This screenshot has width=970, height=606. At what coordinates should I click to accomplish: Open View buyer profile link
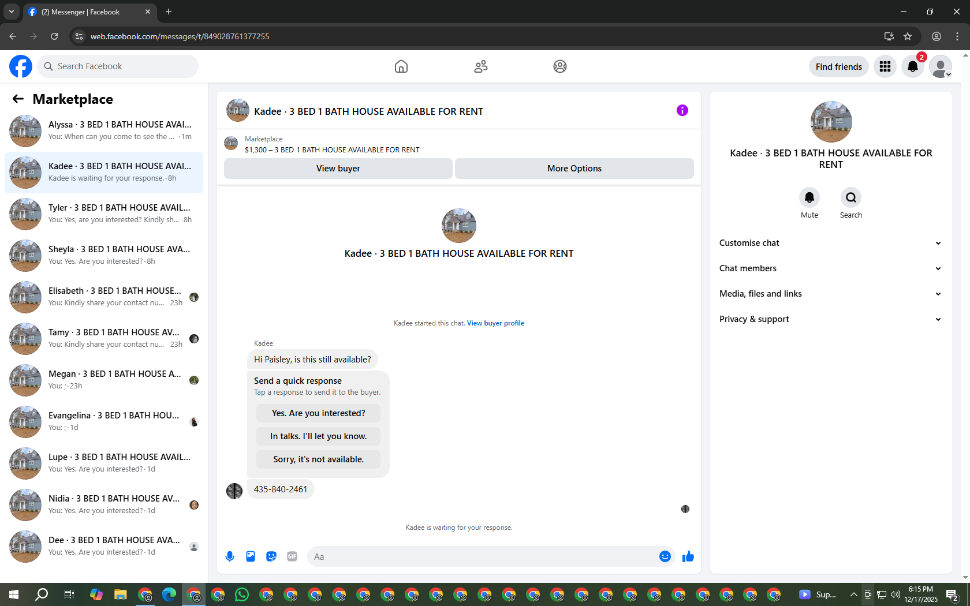(x=495, y=323)
